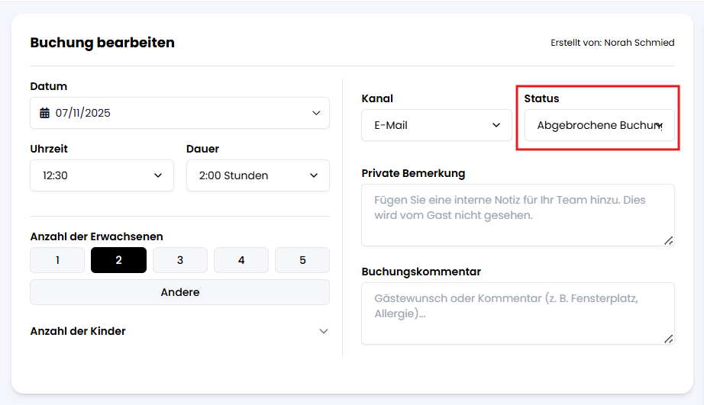
Task: Click the calendar icon in Datum field
Action: tap(44, 113)
